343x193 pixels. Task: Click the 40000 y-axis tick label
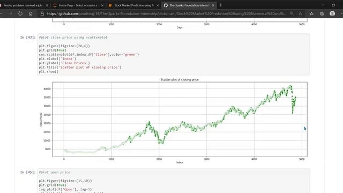[47, 89]
